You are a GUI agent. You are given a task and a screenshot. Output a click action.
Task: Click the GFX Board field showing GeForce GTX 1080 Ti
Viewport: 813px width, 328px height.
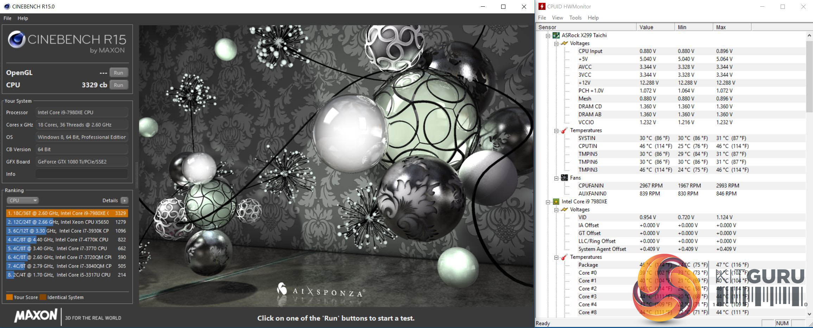(82, 162)
